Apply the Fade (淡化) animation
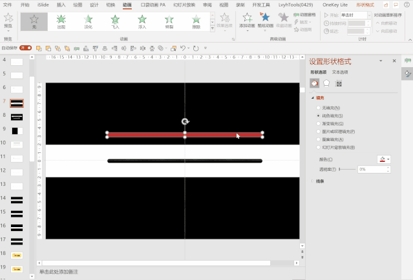Image resolution: width=413 pixels, height=280 pixels. tap(89, 21)
